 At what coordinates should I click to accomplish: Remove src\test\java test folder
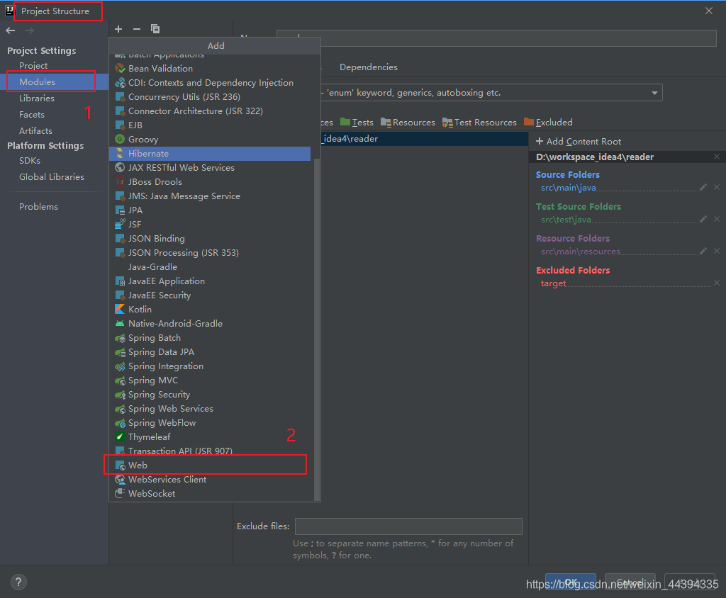coord(717,219)
